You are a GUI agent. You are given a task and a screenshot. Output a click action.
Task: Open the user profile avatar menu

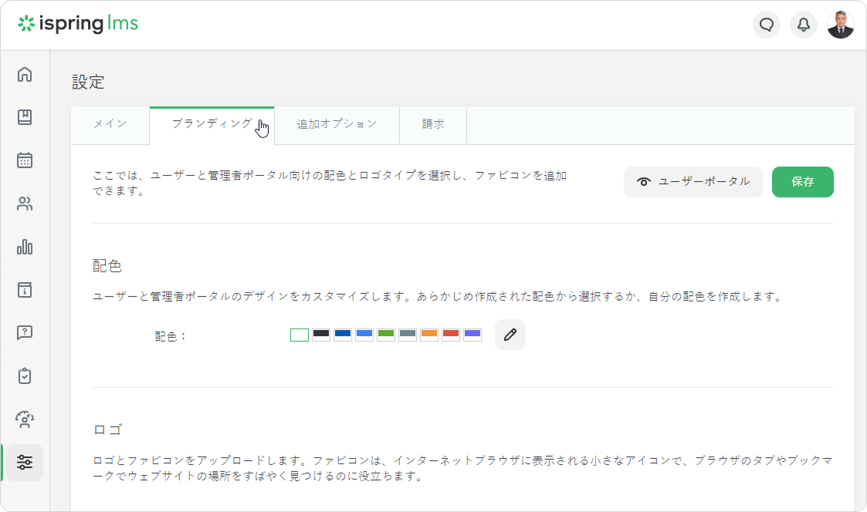click(841, 25)
